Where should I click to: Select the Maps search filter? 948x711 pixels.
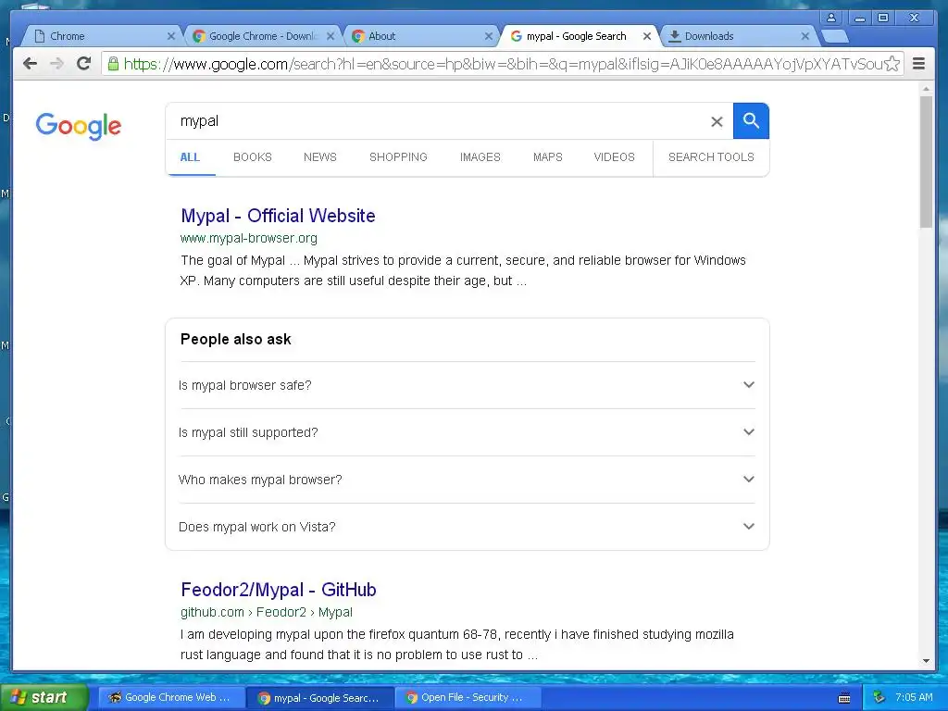(548, 157)
